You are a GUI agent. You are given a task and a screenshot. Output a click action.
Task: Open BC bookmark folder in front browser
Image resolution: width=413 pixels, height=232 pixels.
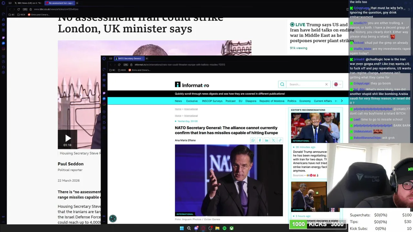pyautogui.click(x=112, y=70)
